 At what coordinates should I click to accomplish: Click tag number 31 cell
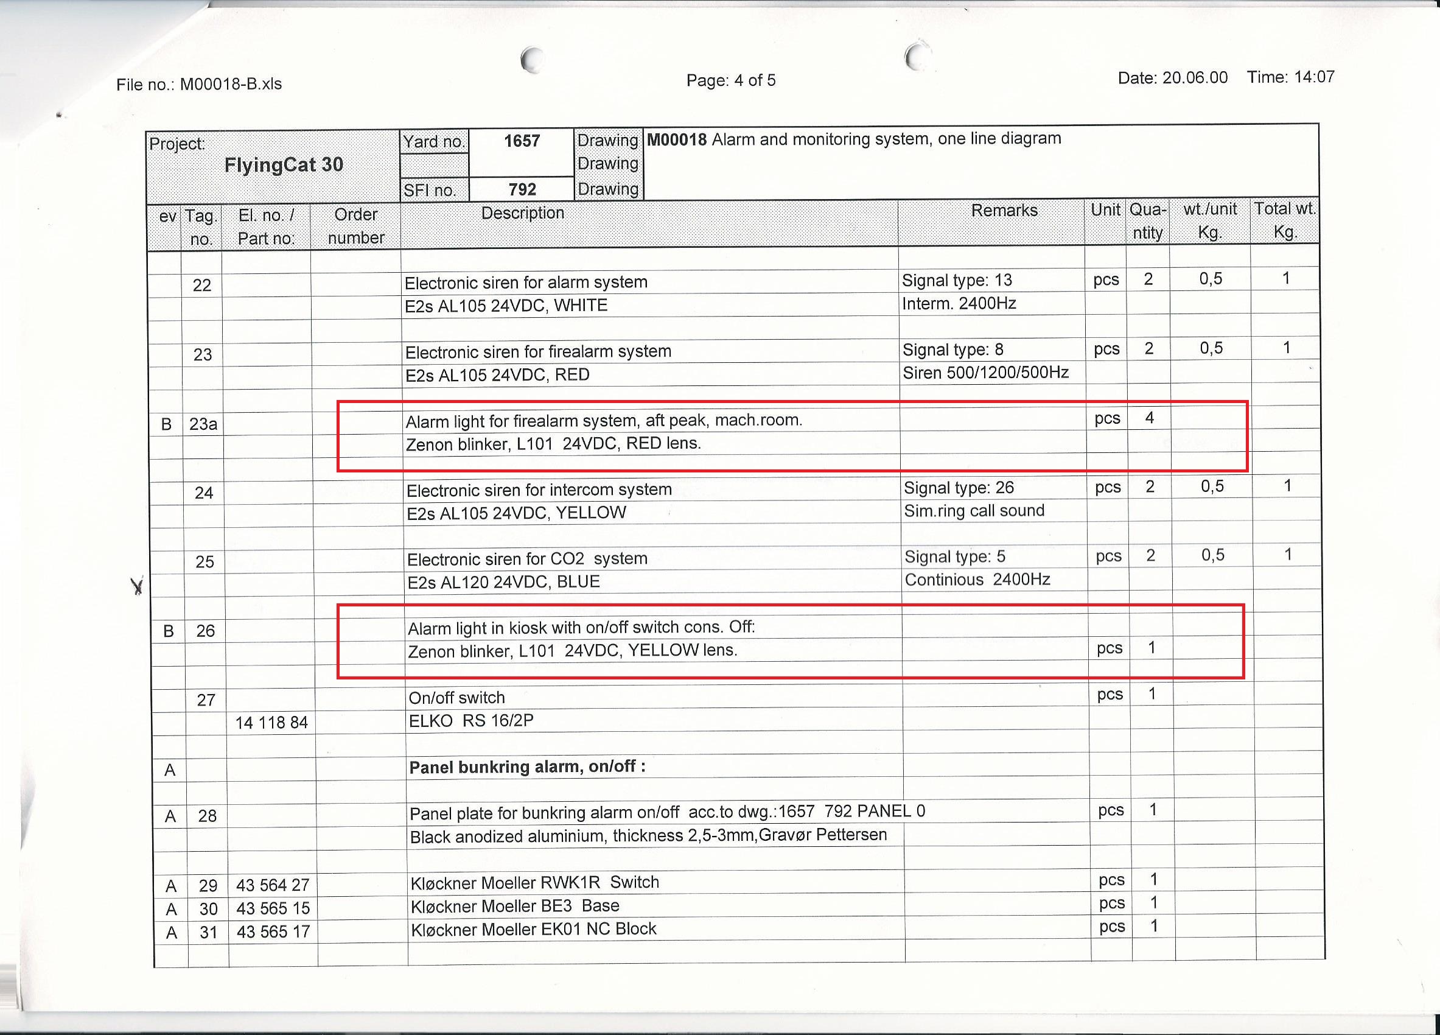point(208,933)
